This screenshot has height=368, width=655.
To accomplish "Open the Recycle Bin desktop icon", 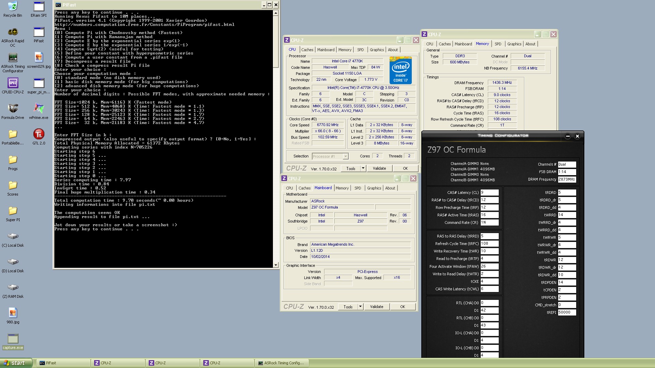I will pyautogui.click(x=13, y=9).
